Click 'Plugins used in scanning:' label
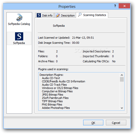Viewport: 136px width, 134px height. 53,69
